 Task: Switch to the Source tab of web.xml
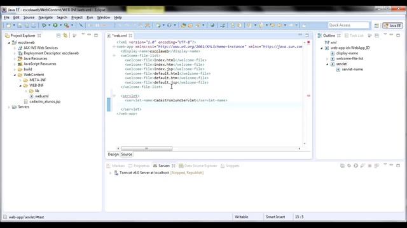127,155
